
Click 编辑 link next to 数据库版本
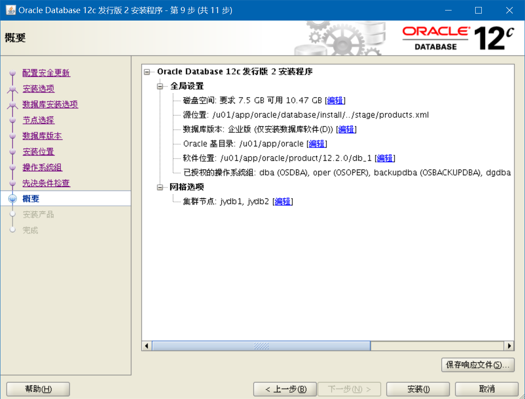[x=346, y=129]
